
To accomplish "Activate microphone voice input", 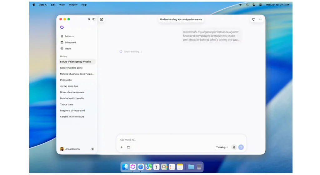I will coord(234,147).
